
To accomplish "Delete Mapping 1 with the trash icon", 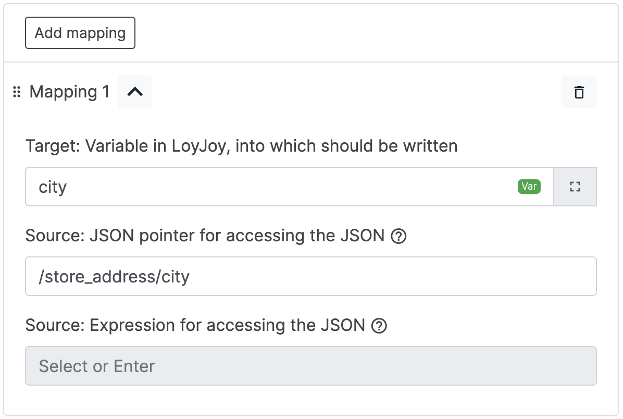I will pyautogui.click(x=579, y=92).
